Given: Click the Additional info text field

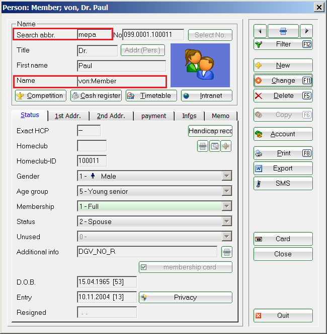Looking at the screenshot, I should pos(147,252).
